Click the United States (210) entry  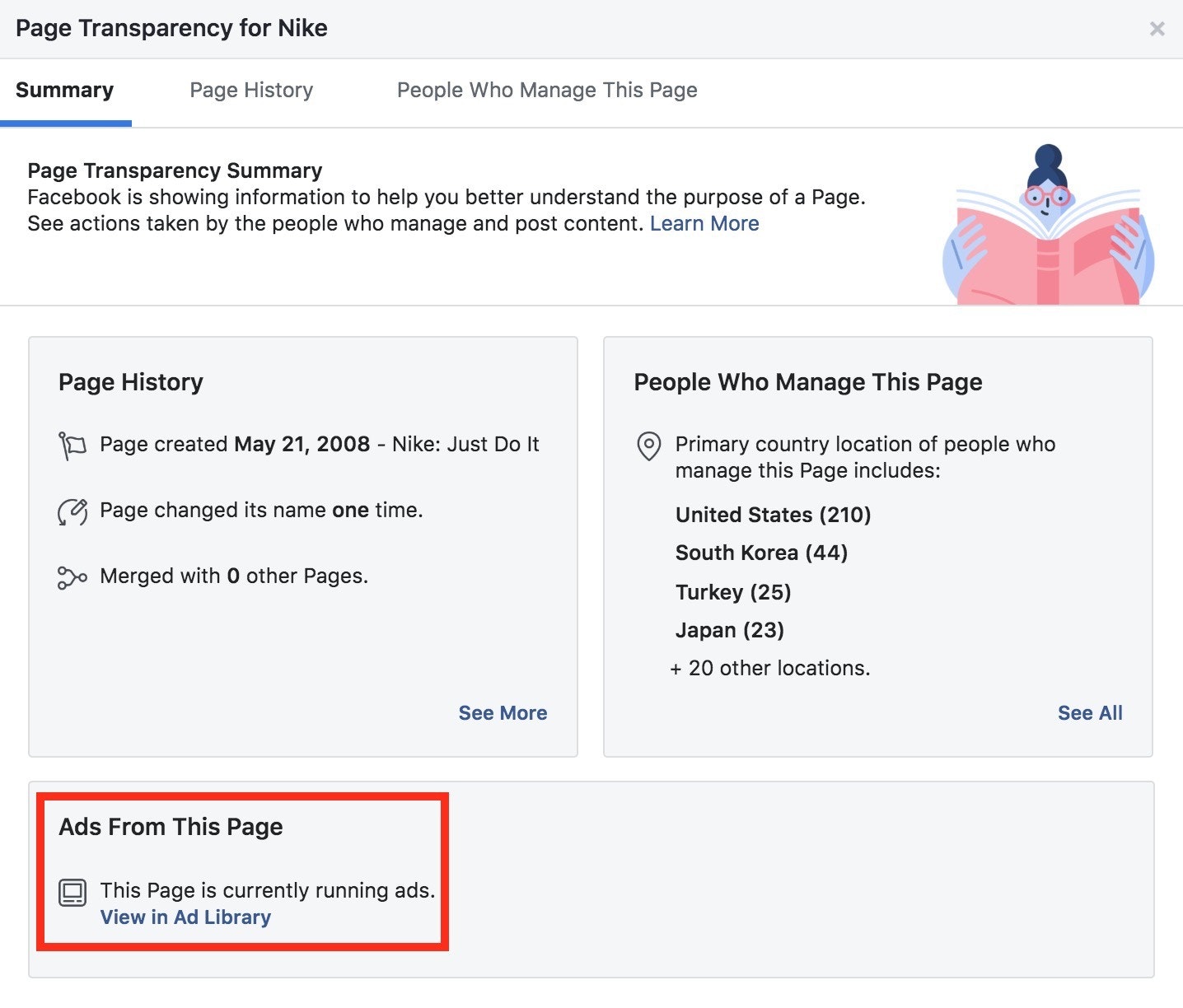pyautogui.click(x=773, y=516)
